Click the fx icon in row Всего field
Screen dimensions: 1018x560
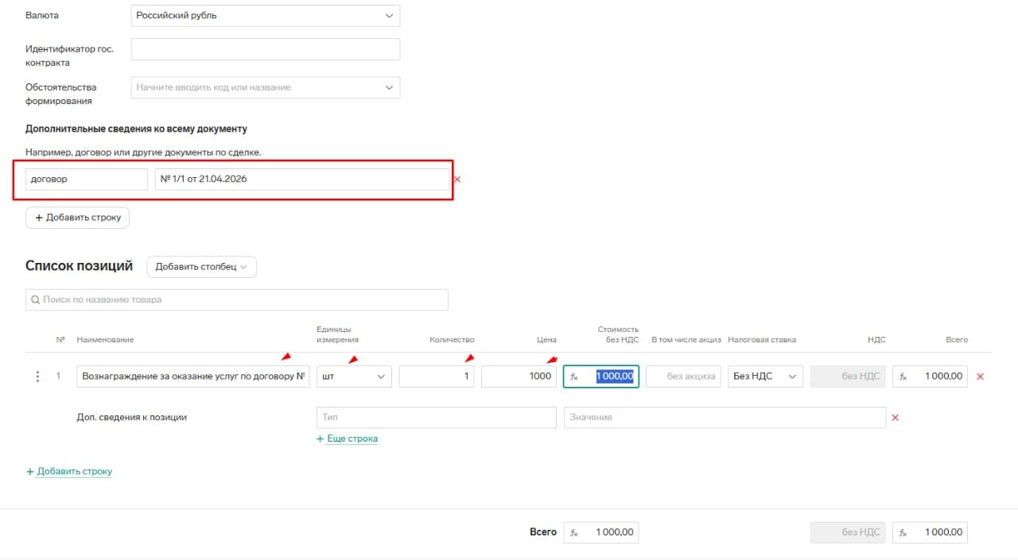pos(903,377)
